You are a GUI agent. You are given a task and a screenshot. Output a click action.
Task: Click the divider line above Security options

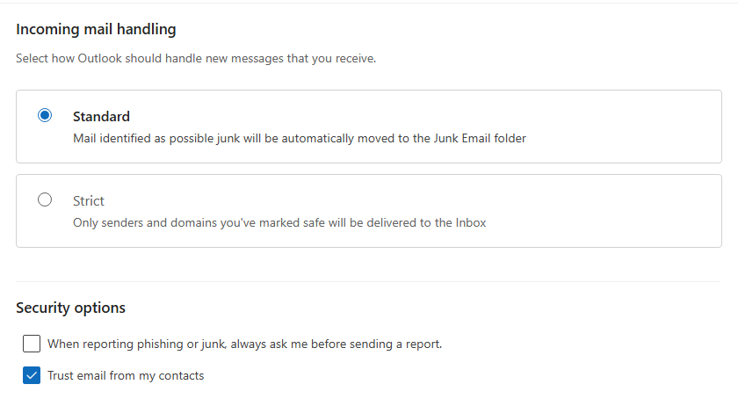tap(369, 281)
